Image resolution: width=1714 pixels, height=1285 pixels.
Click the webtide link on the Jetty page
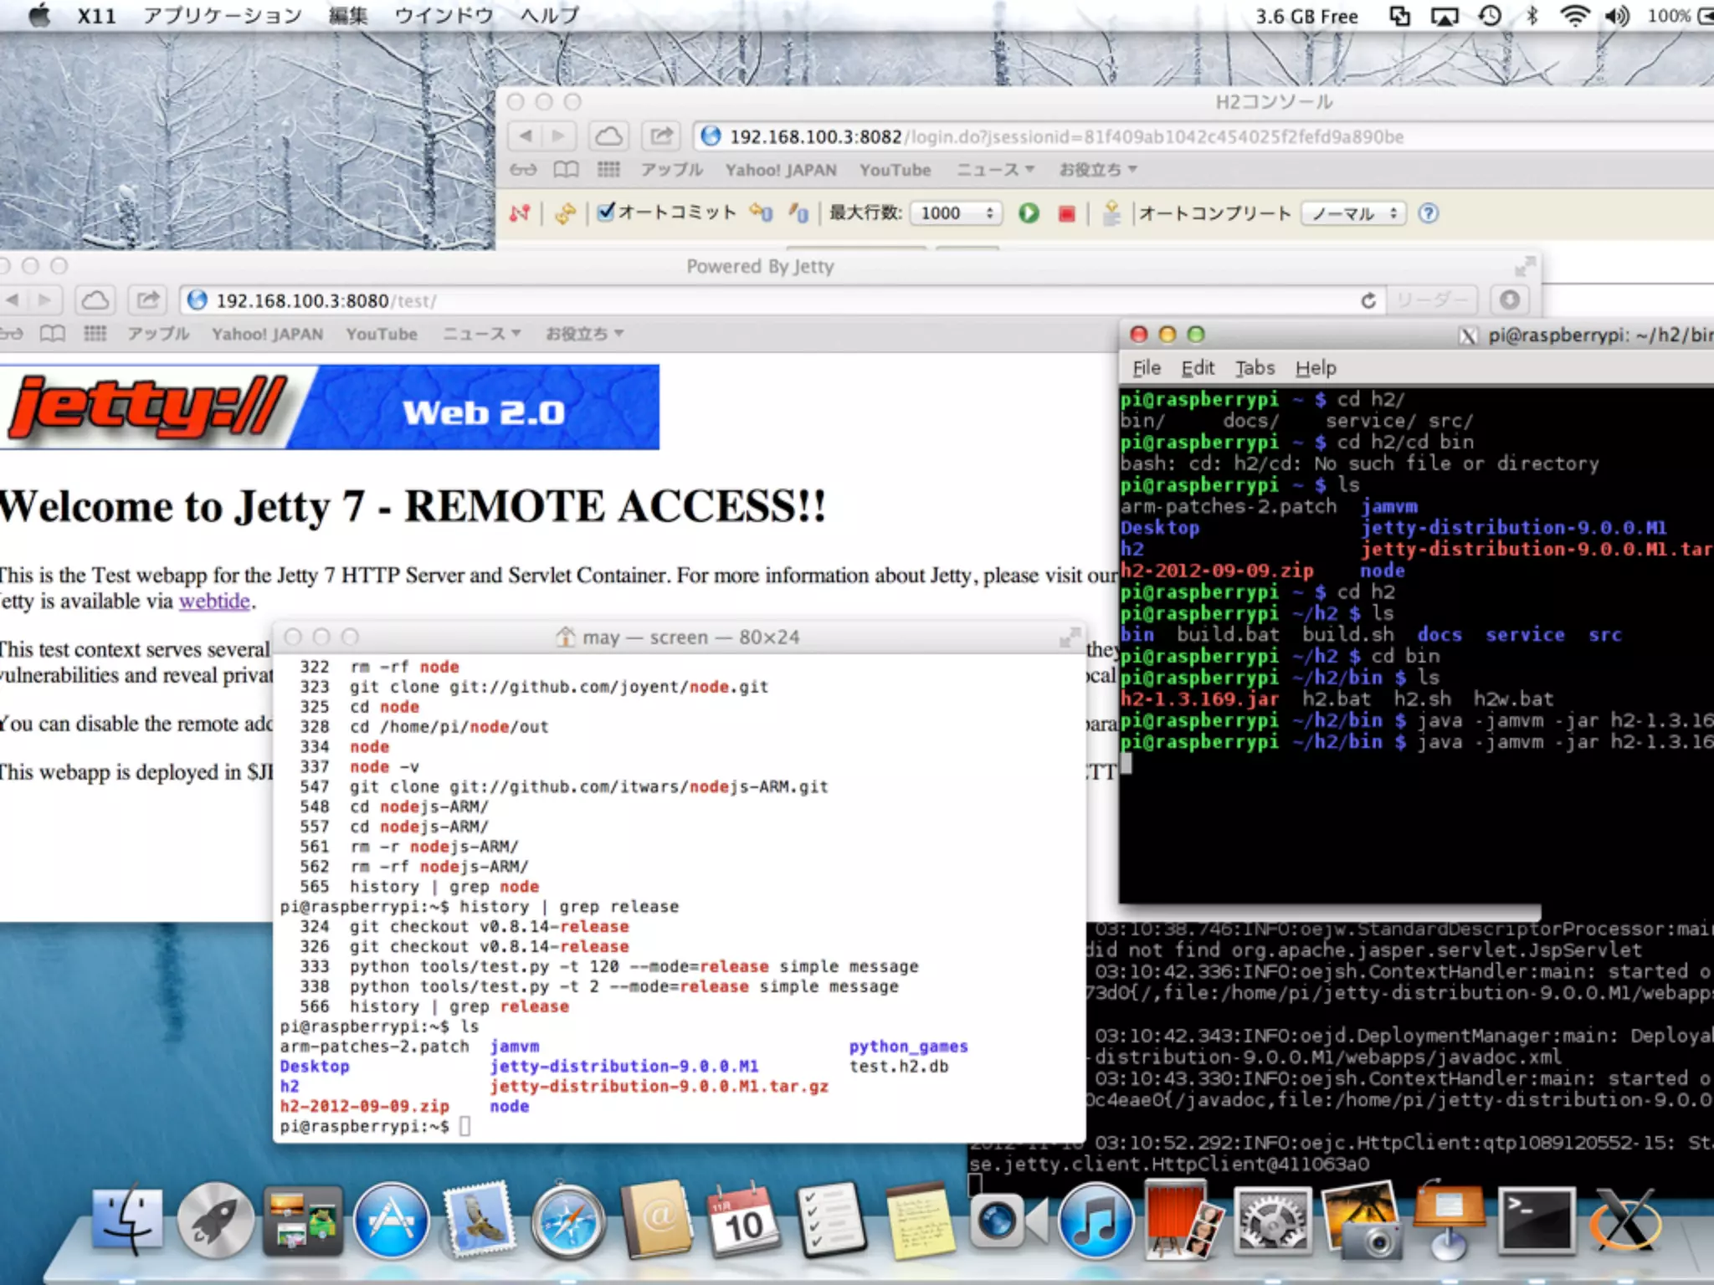[x=214, y=602]
